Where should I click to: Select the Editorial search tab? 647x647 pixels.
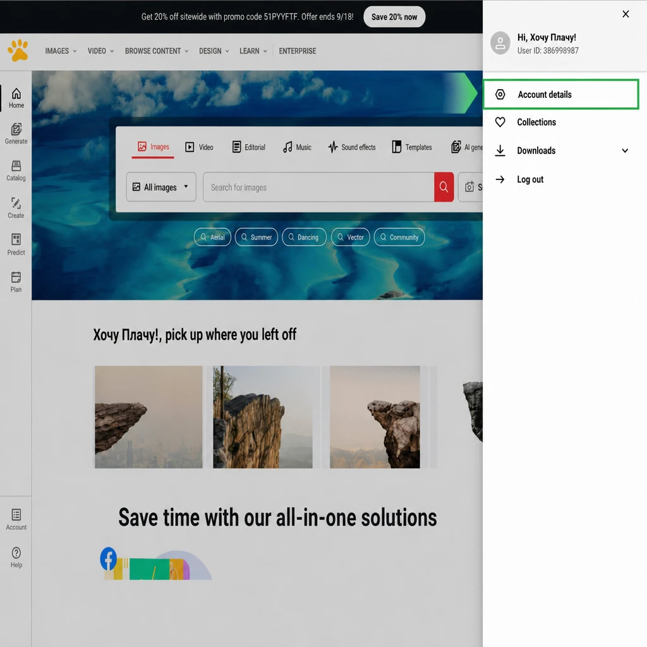249,147
